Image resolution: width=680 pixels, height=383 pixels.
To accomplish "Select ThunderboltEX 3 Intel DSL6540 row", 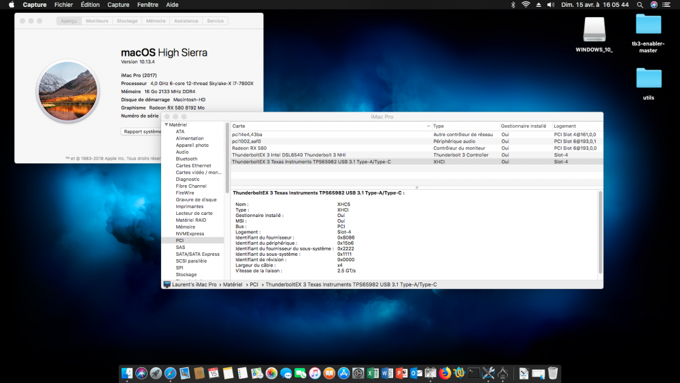I will tap(416, 155).
